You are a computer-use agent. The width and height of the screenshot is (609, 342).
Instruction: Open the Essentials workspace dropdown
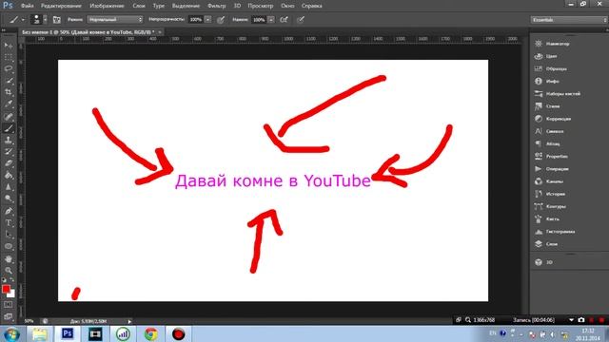pos(569,20)
